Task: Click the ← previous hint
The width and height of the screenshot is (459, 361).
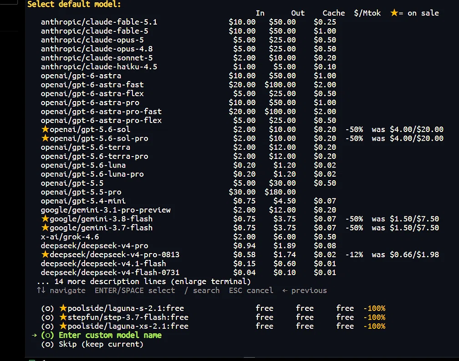Action: [305, 290]
